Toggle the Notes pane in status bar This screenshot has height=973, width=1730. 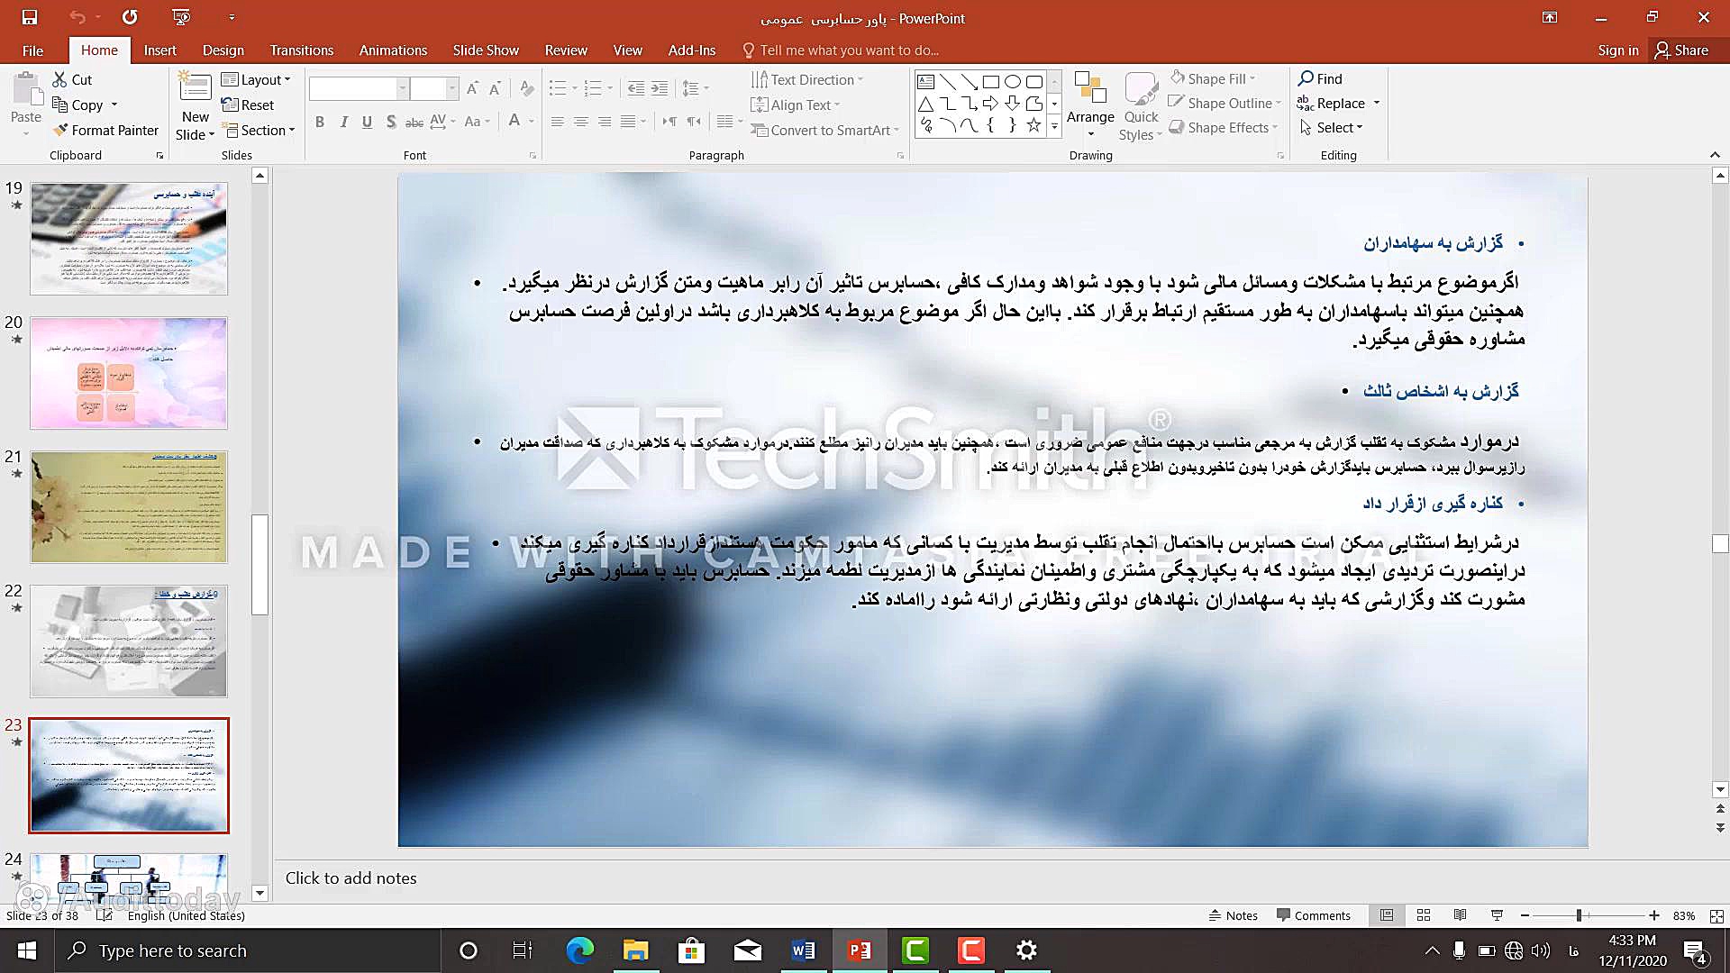click(x=1233, y=915)
